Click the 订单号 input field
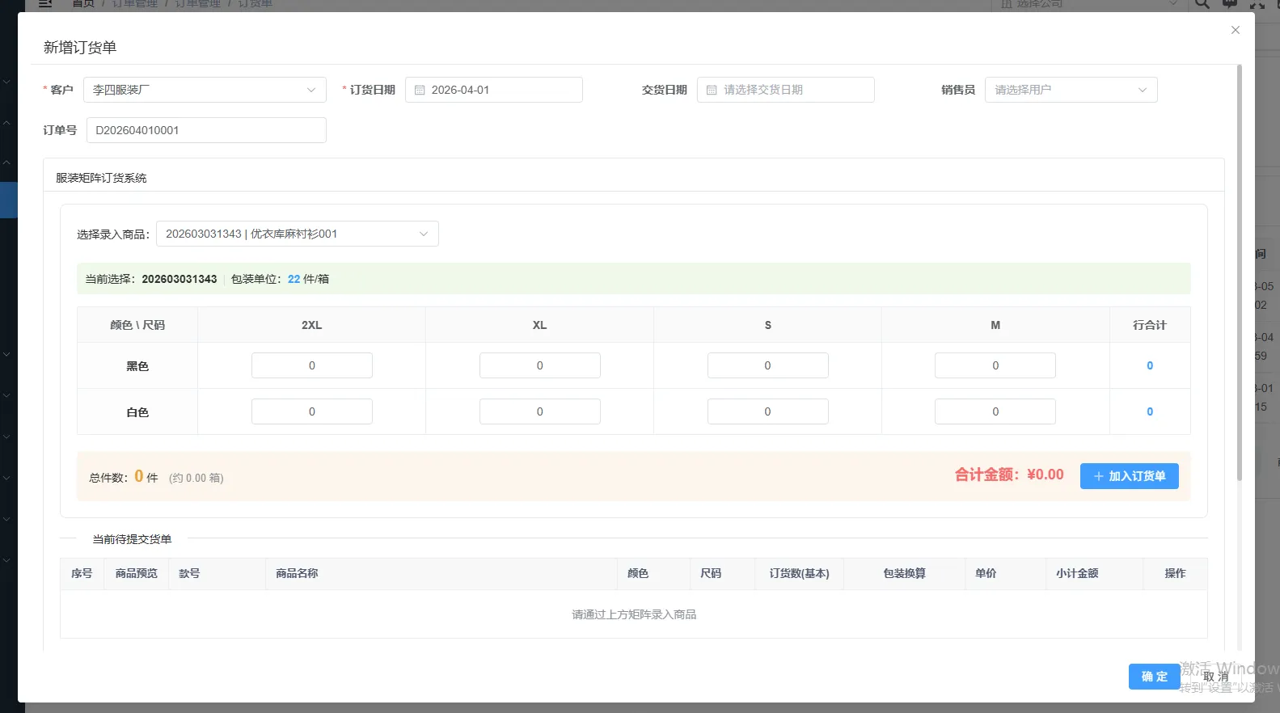This screenshot has width=1280, height=713. (206, 130)
